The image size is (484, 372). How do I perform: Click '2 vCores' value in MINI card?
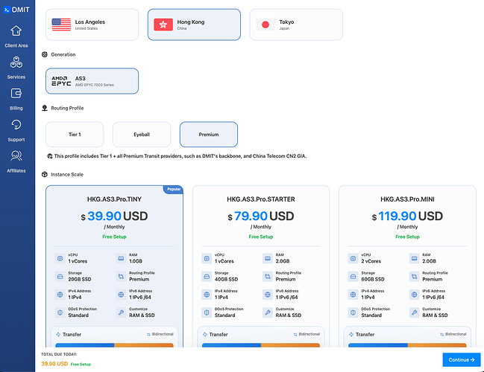[x=371, y=261]
